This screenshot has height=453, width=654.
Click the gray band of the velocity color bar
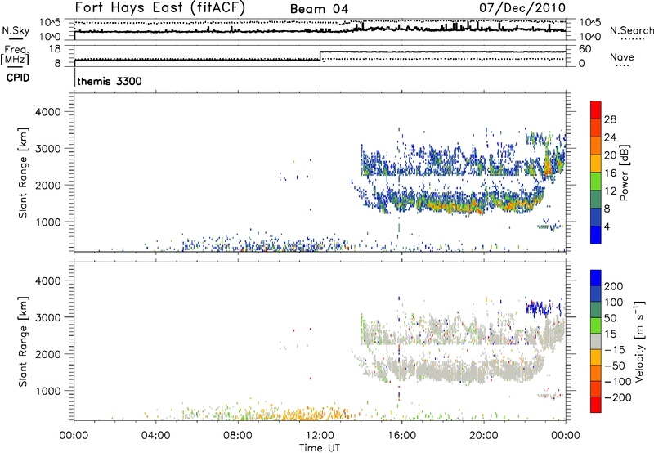596,341
